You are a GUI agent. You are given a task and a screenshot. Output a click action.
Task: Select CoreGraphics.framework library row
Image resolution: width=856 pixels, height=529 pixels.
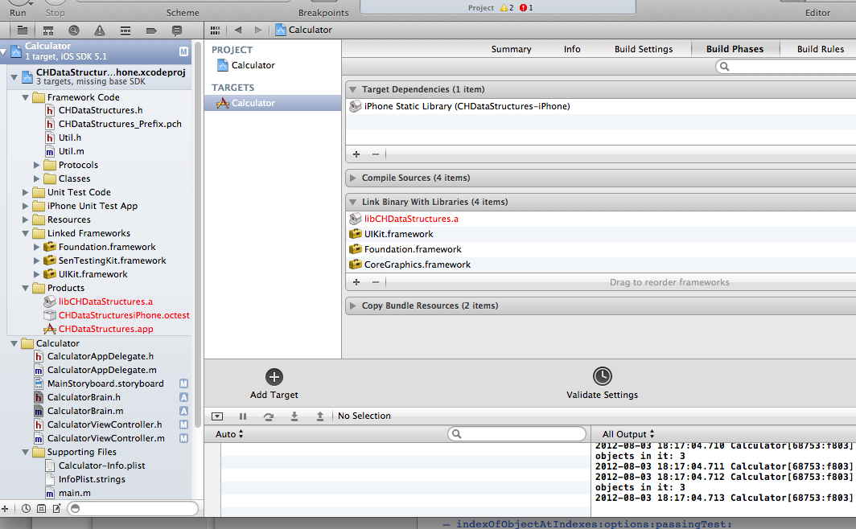[x=600, y=264]
